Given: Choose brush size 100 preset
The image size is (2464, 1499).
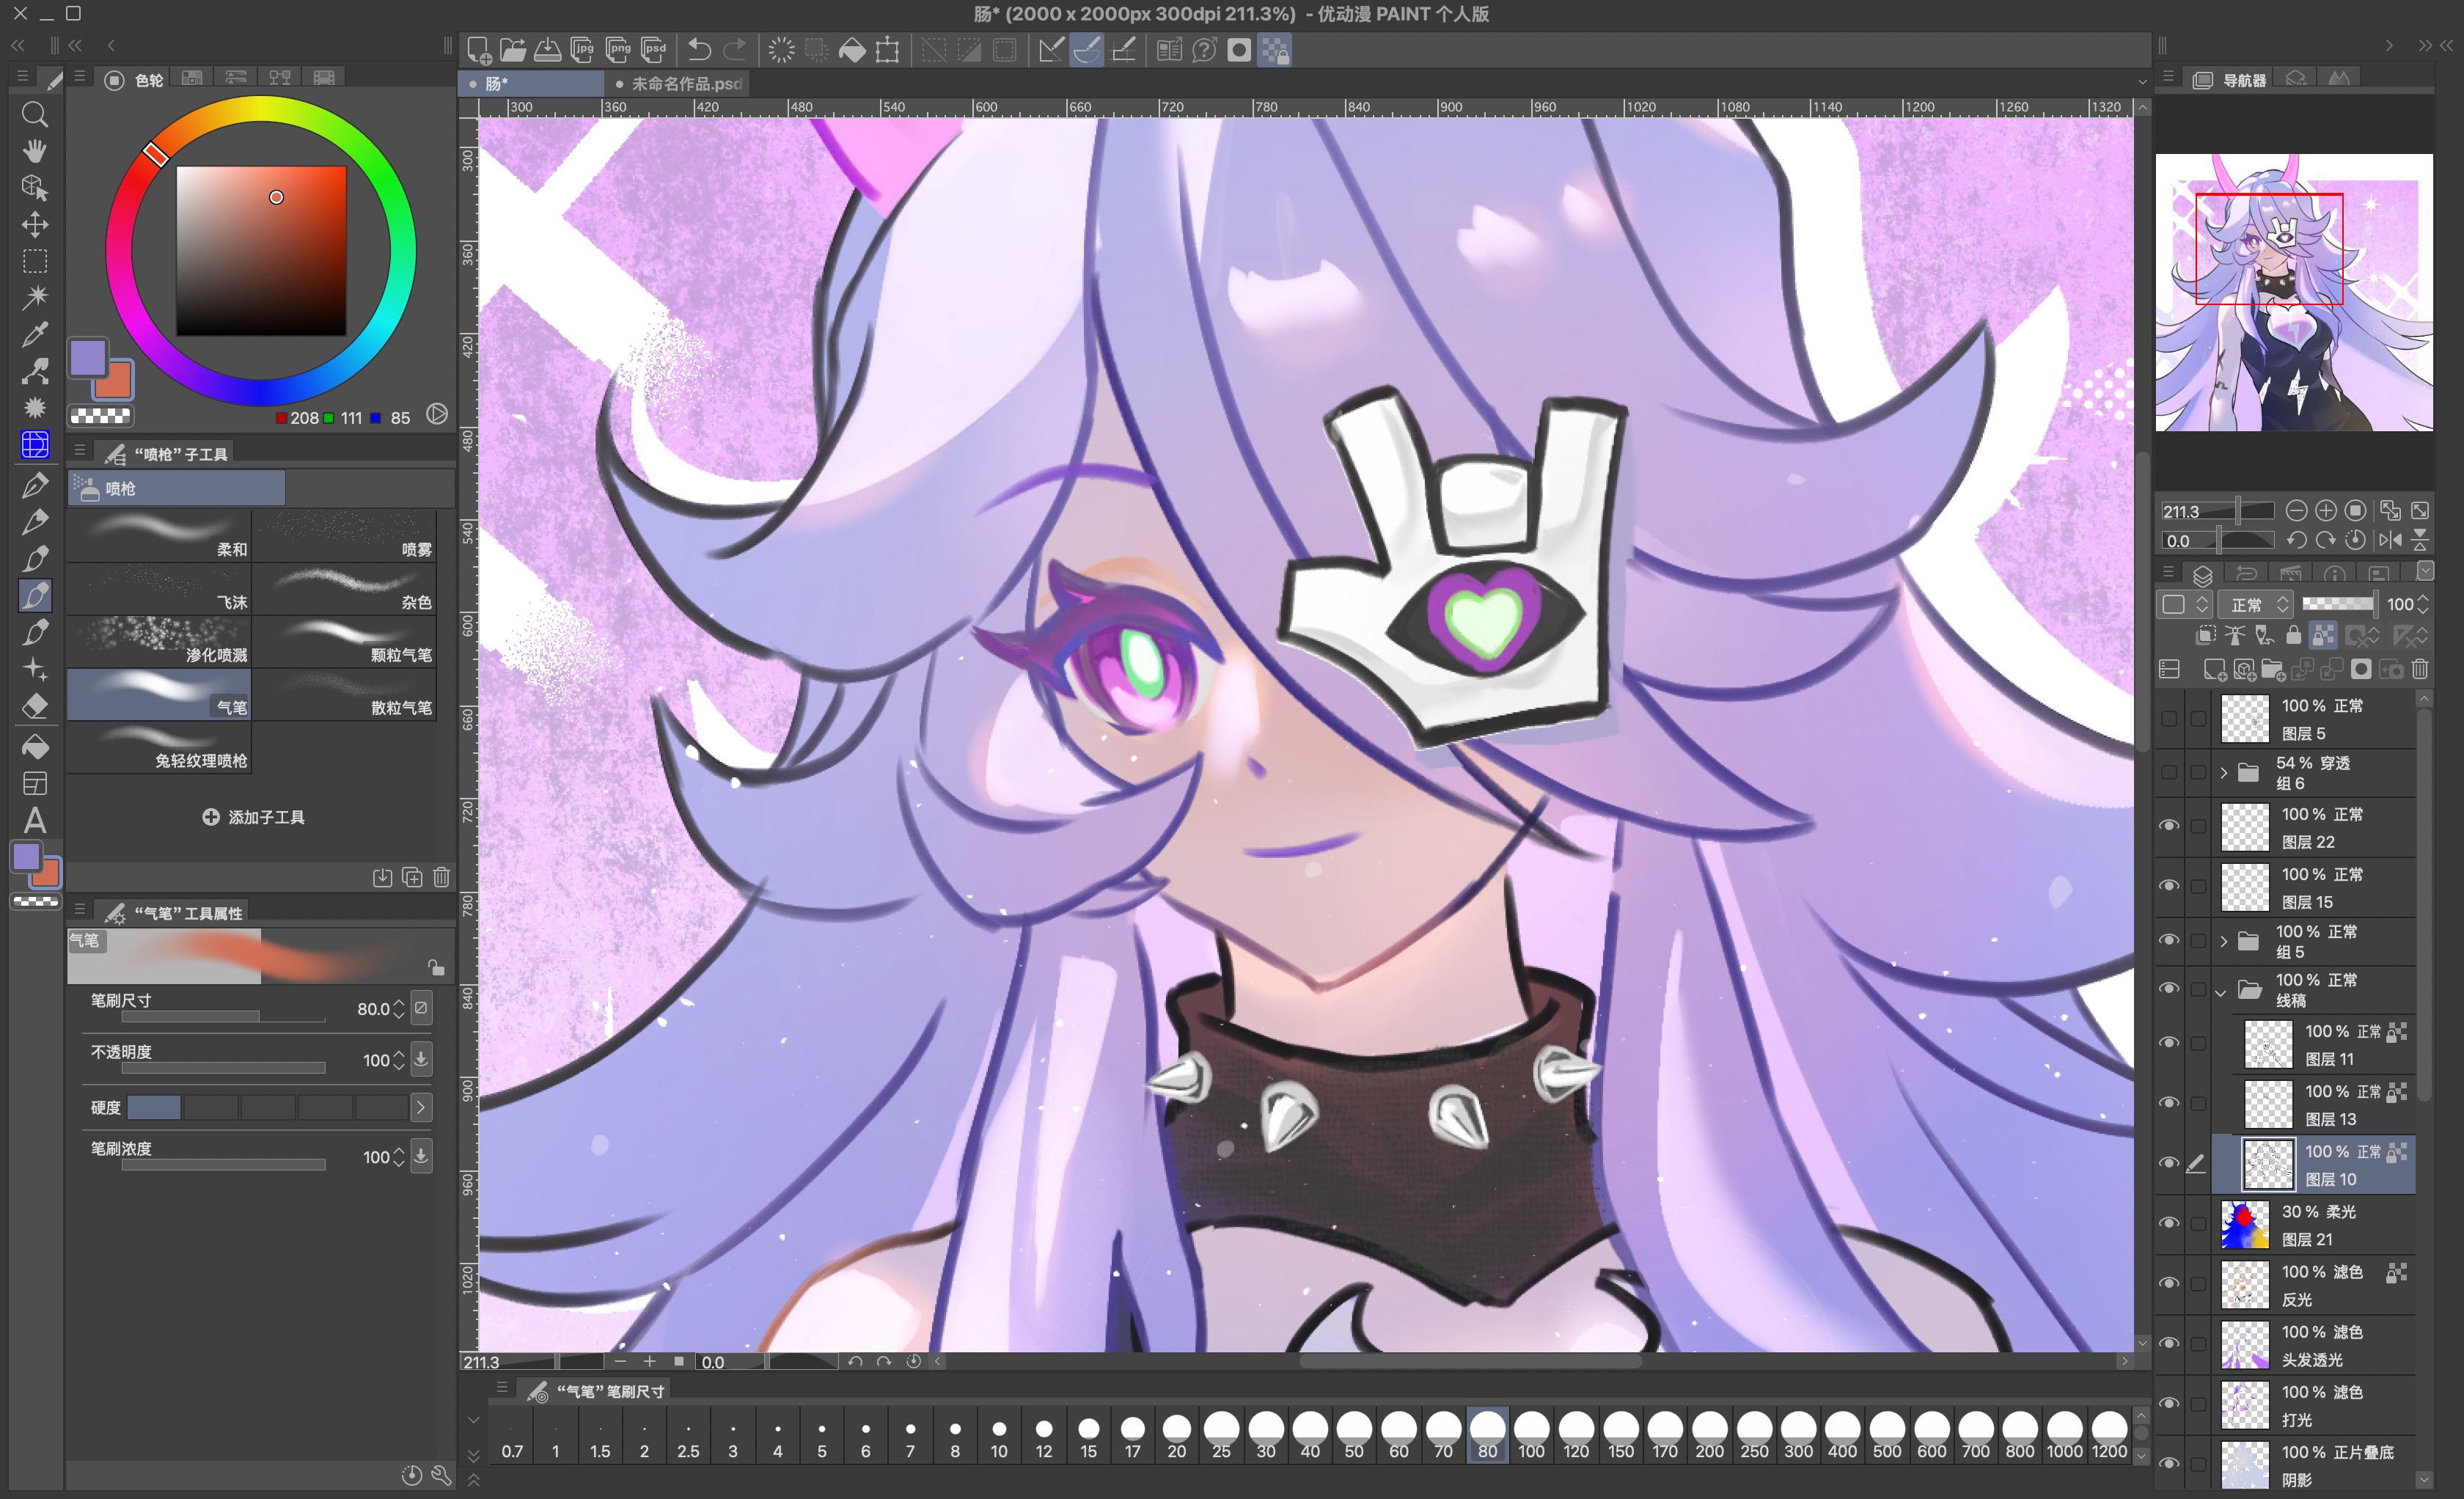Looking at the screenshot, I should tap(1531, 1436).
